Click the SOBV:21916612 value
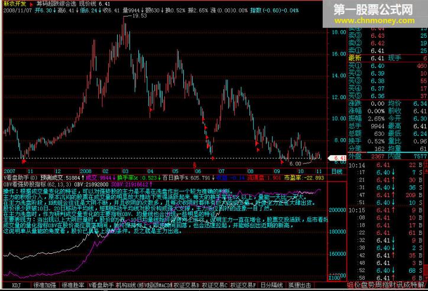Viewport: 428px width, 291px height. pyautogui.click(x=131, y=185)
